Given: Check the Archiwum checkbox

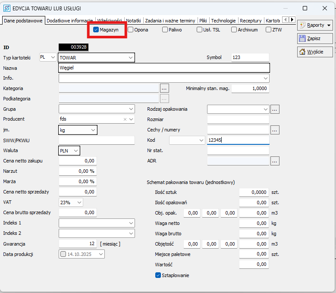Looking at the screenshot, I should click(234, 30).
